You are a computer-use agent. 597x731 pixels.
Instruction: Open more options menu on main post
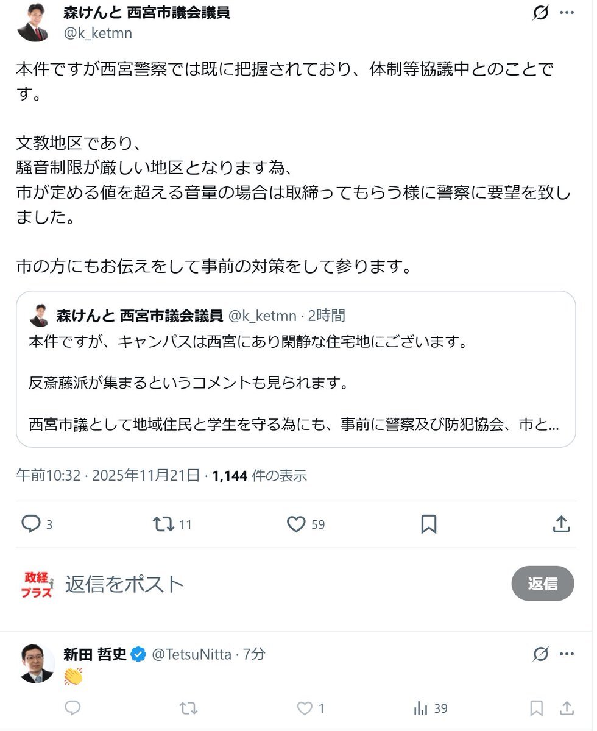567,13
